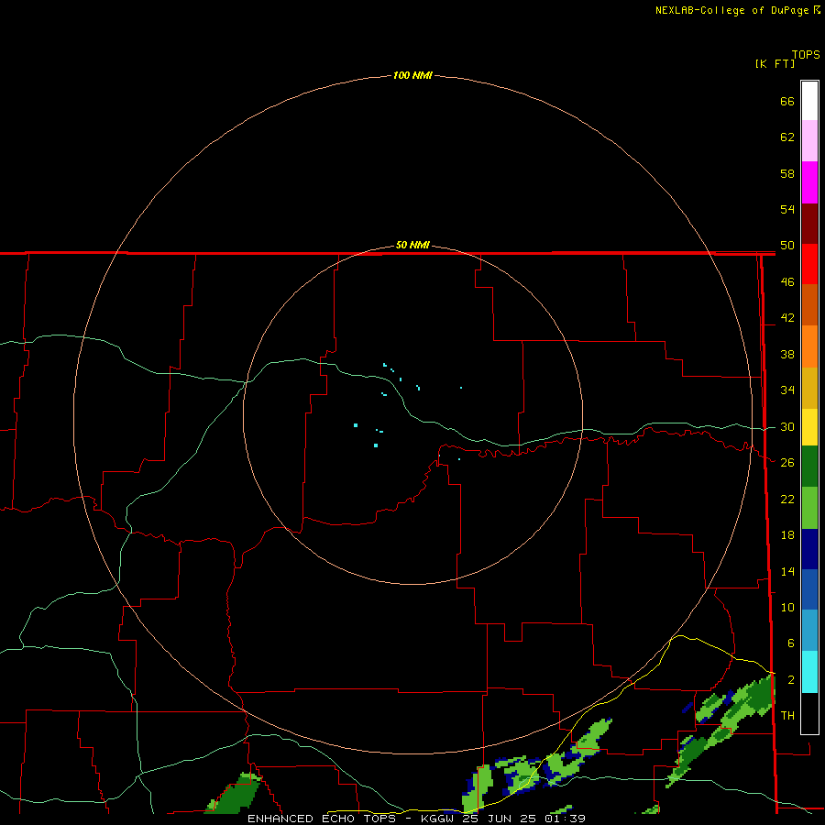Click the 62 legend value
The image size is (825, 825).
787,137
